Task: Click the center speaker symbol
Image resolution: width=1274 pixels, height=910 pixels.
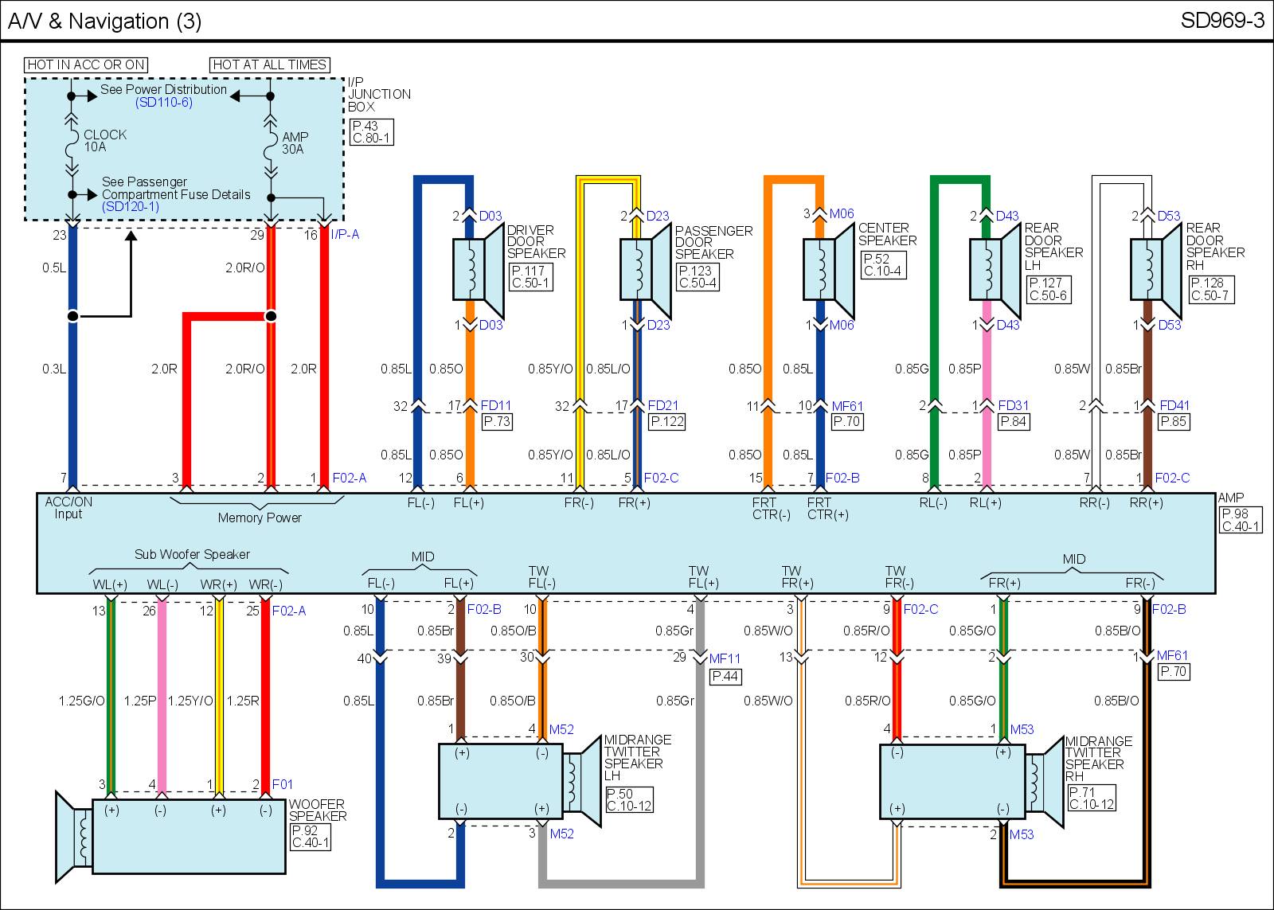Action: (x=828, y=269)
